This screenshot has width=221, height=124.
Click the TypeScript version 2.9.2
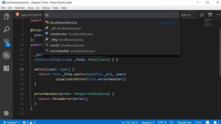pyautogui.click(x=198, y=122)
